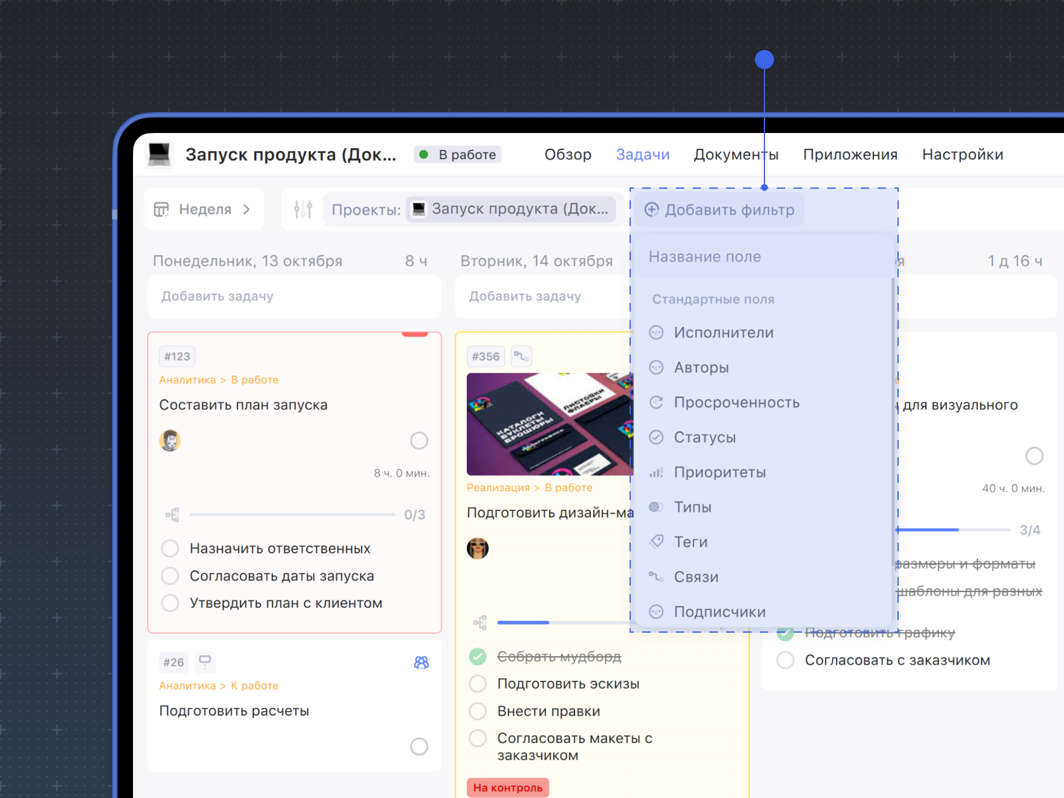1064x798 pixels.
Task: Click the comment icon next to #26
Action: click(205, 662)
